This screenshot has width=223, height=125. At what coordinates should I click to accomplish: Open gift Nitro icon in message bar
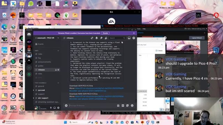[x=118, y=106]
